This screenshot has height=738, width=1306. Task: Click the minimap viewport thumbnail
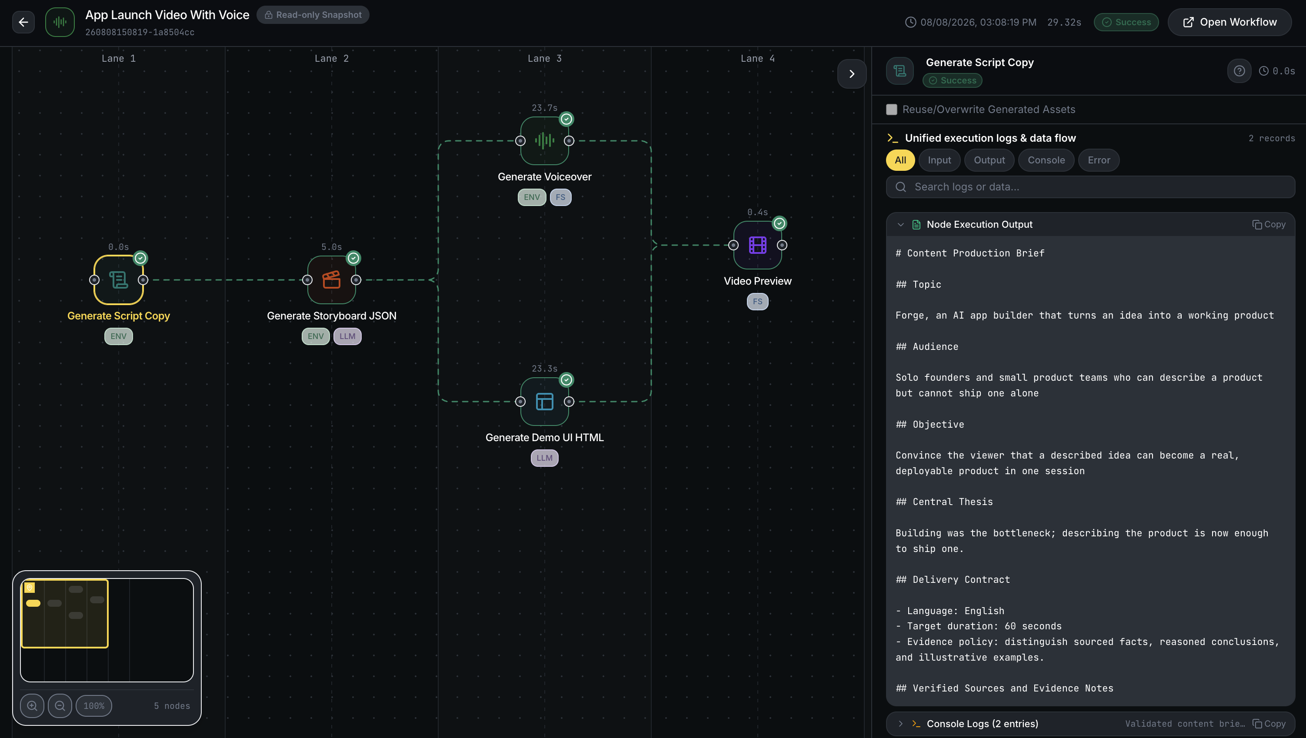64,613
